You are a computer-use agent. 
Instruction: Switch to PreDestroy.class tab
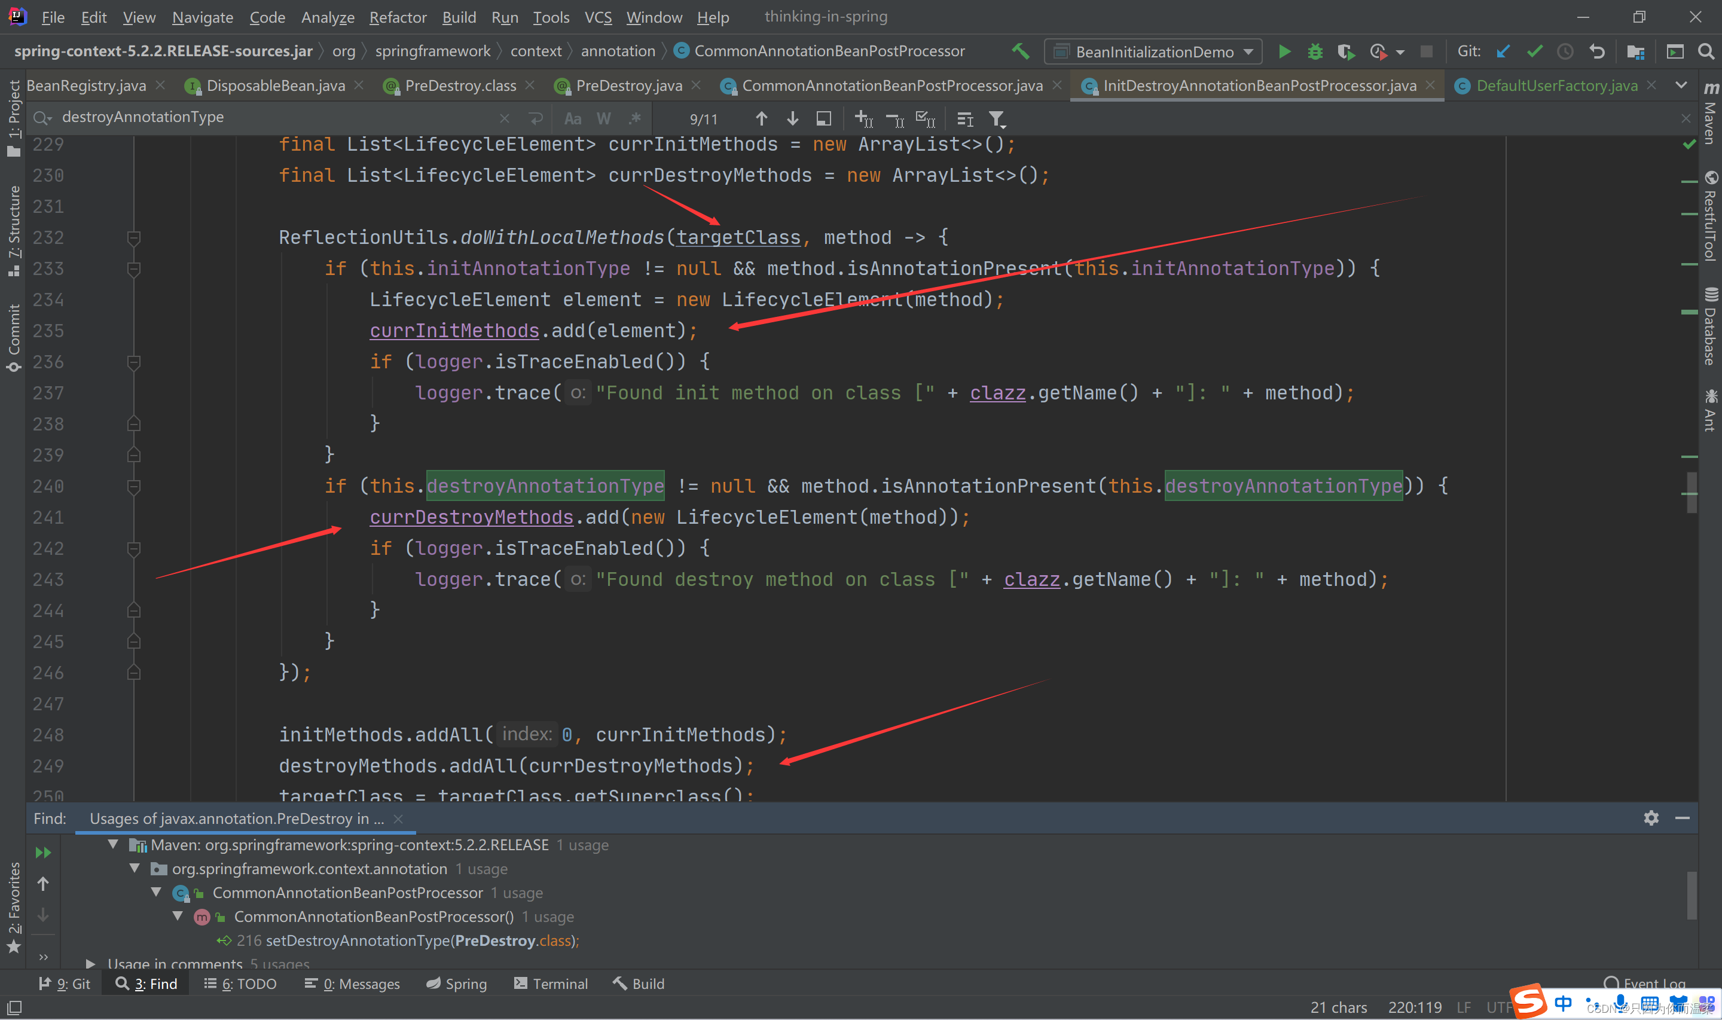point(460,85)
